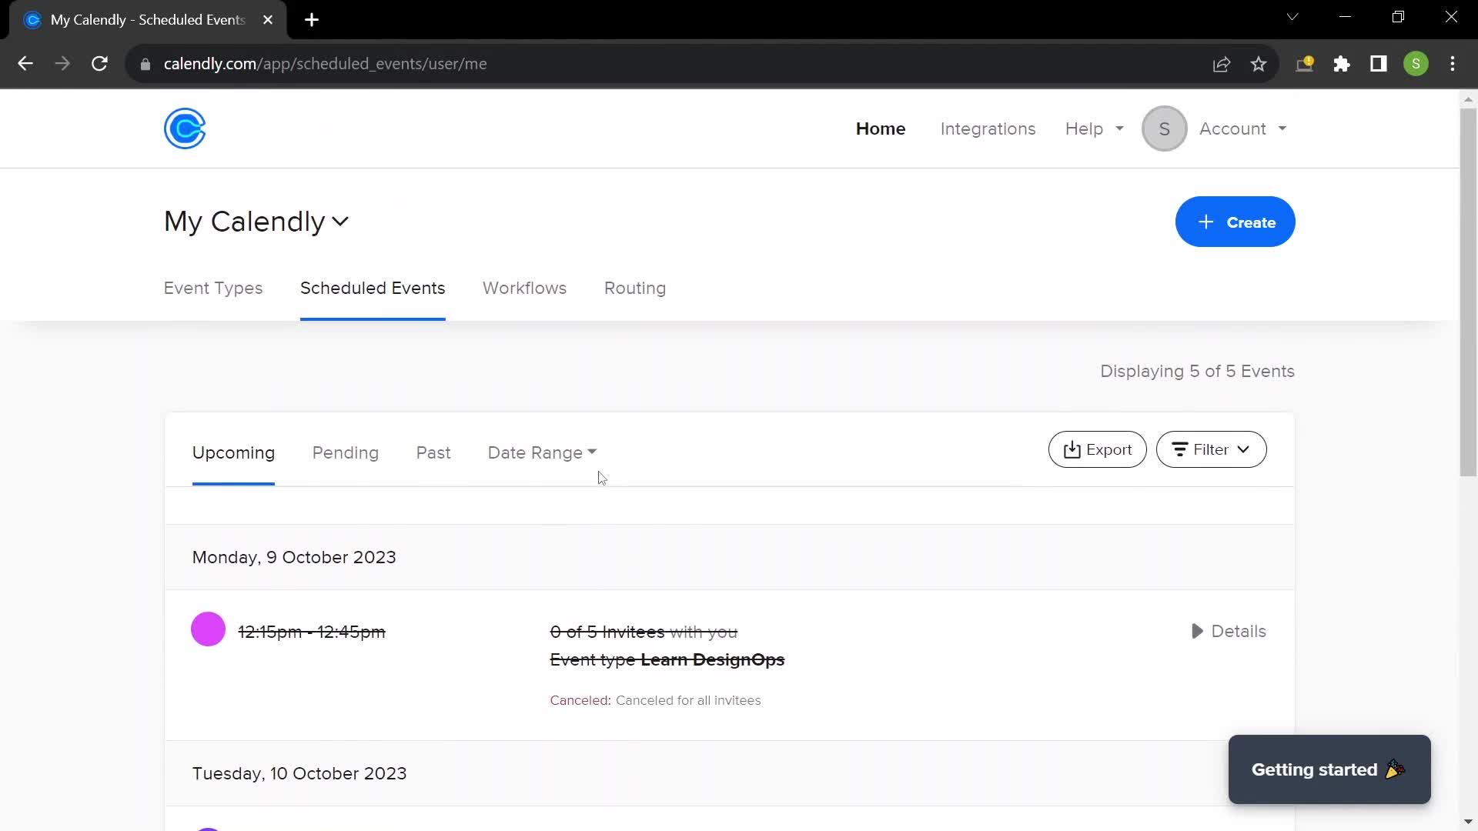Switch to the Upcoming tab
The width and height of the screenshot is (1478, 831).
click(x=233, y=452)
